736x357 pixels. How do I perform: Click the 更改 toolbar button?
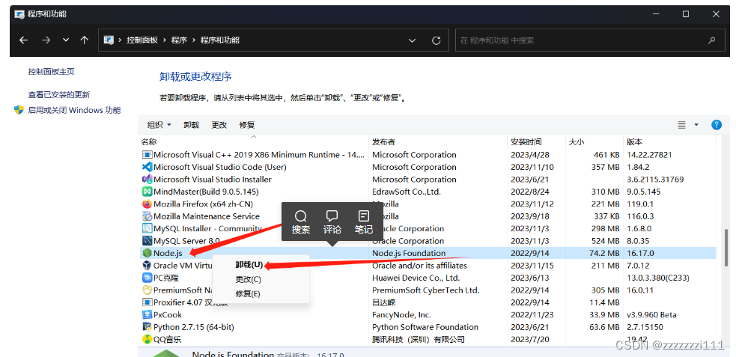tap(219, 125)
